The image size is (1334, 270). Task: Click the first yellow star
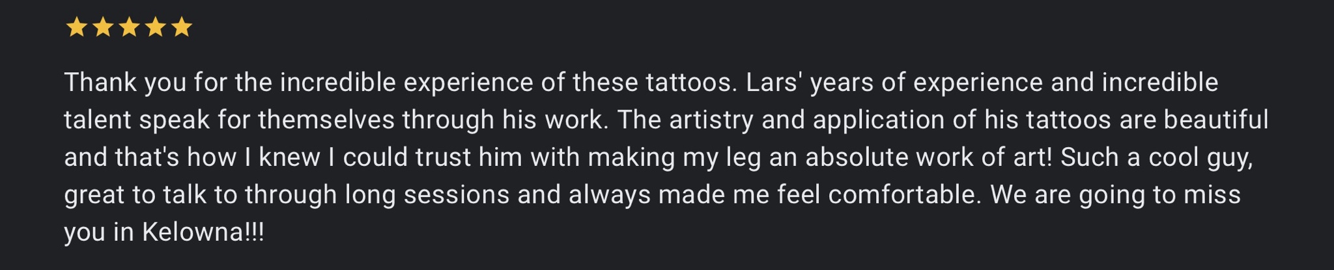coord(77,27)
